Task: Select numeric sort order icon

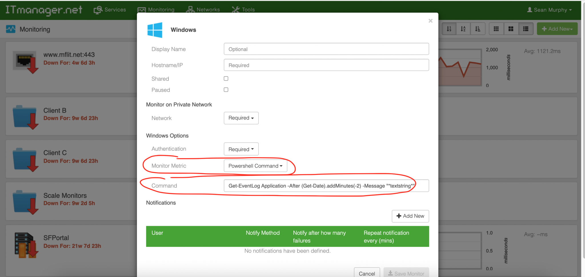Action: [x=449, y=29]
